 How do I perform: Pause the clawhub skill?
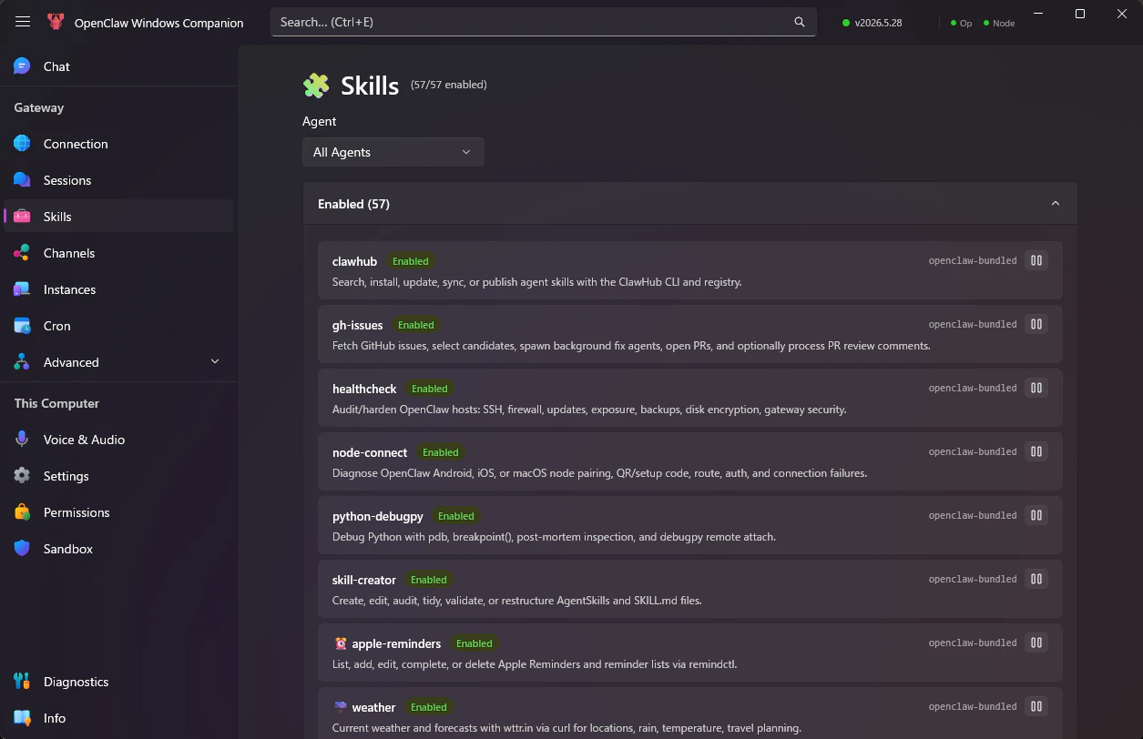[1036, 260]
